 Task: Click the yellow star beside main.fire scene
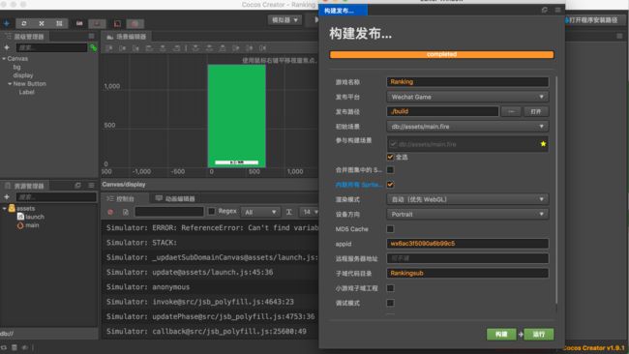(x=543, y=143)
